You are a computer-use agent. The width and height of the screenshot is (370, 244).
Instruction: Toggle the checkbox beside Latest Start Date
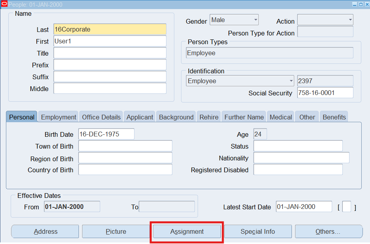click(x=346, y=207)
